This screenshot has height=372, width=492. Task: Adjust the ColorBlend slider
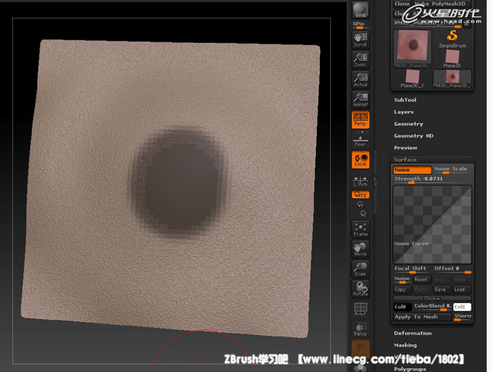click(432, 307)
